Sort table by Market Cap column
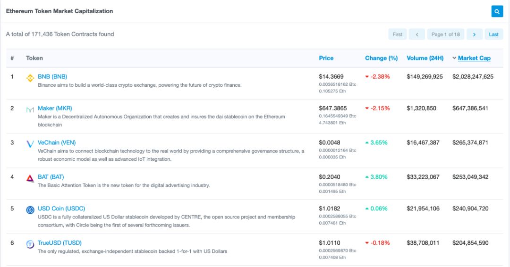Screen dimensions: 510x267 pos(474,58)
